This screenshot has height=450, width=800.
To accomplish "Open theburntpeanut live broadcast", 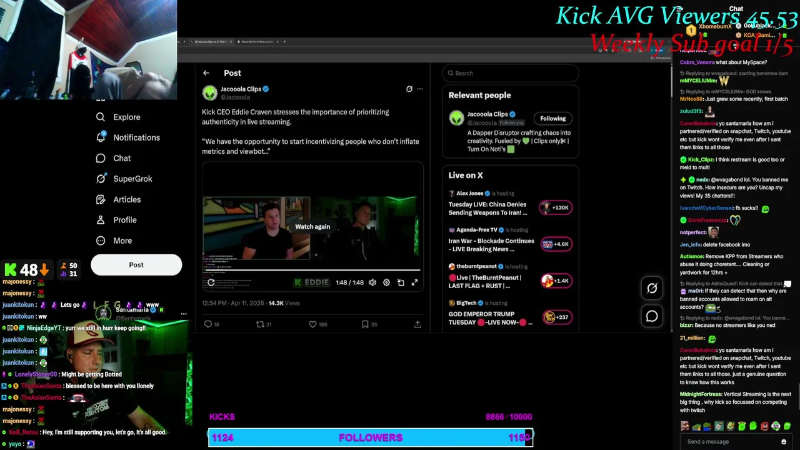I will click(485, 281).
